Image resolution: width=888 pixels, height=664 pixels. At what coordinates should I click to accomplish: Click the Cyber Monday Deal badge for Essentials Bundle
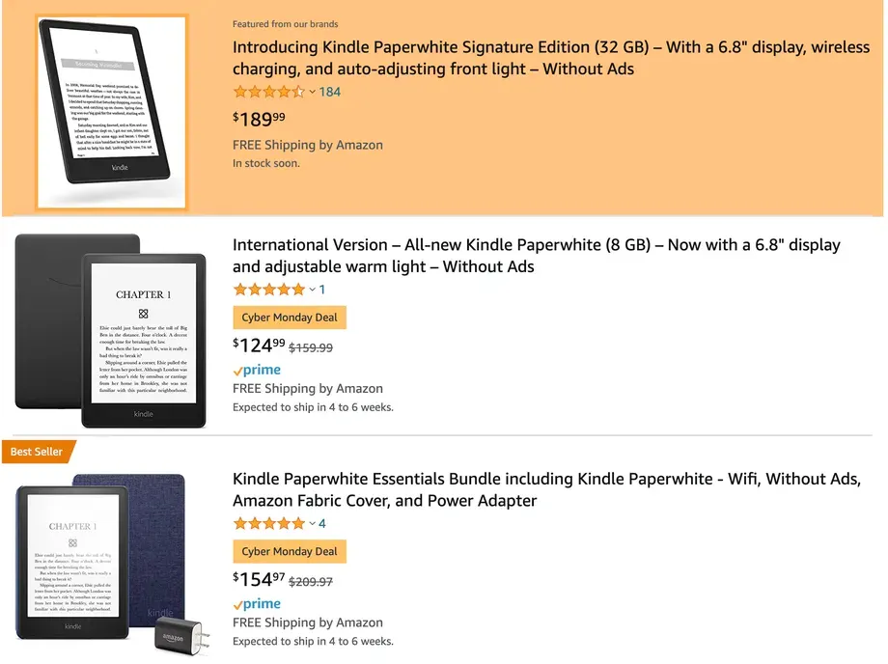(x=290, y=552)
